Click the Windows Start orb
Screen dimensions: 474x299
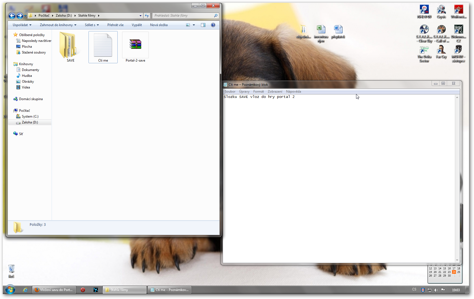[x=10, y=290]
